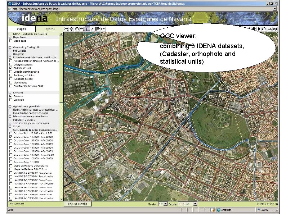Expand the Geodesia y Cartografía group

coord(10,47)
